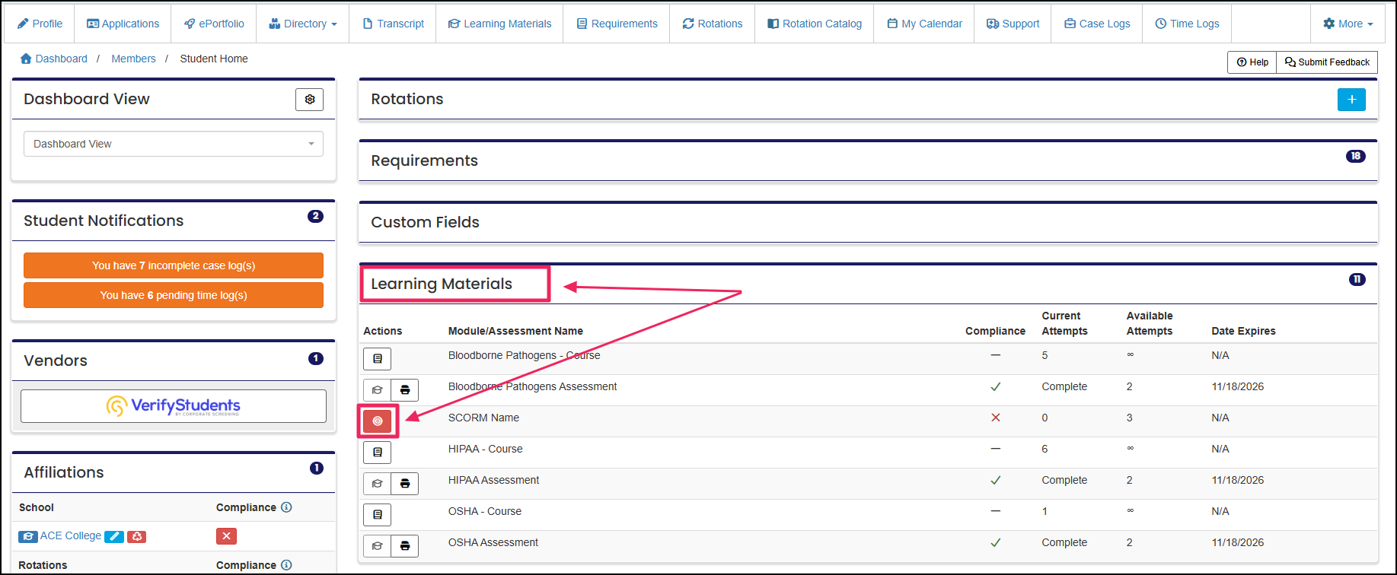Open the Dashboard View select dropdown

click(x=174, y=144)
